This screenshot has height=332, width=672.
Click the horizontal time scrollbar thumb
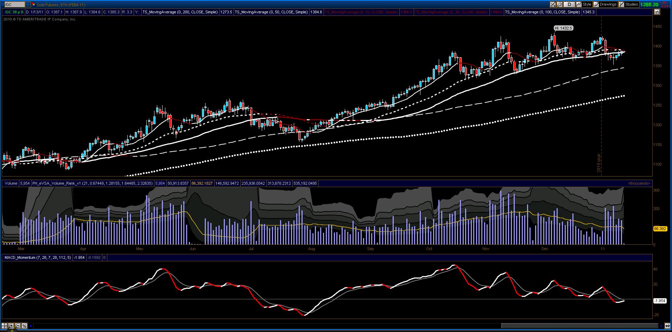point(580,326)
